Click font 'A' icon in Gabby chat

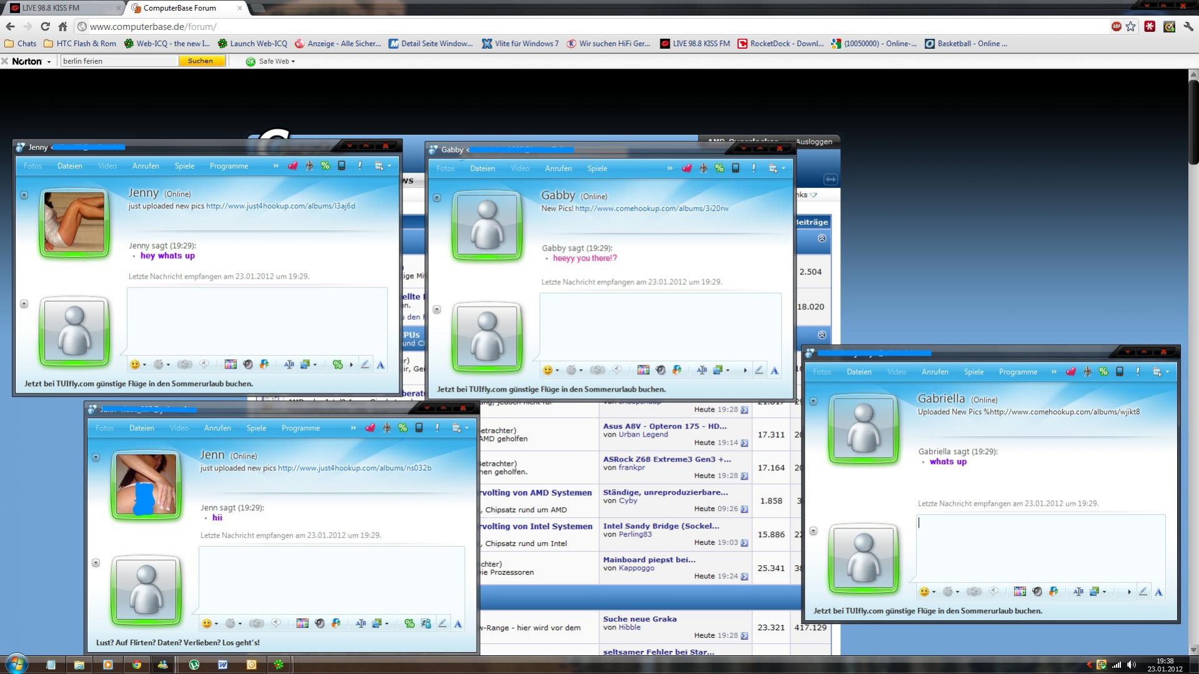coord(774,370)
